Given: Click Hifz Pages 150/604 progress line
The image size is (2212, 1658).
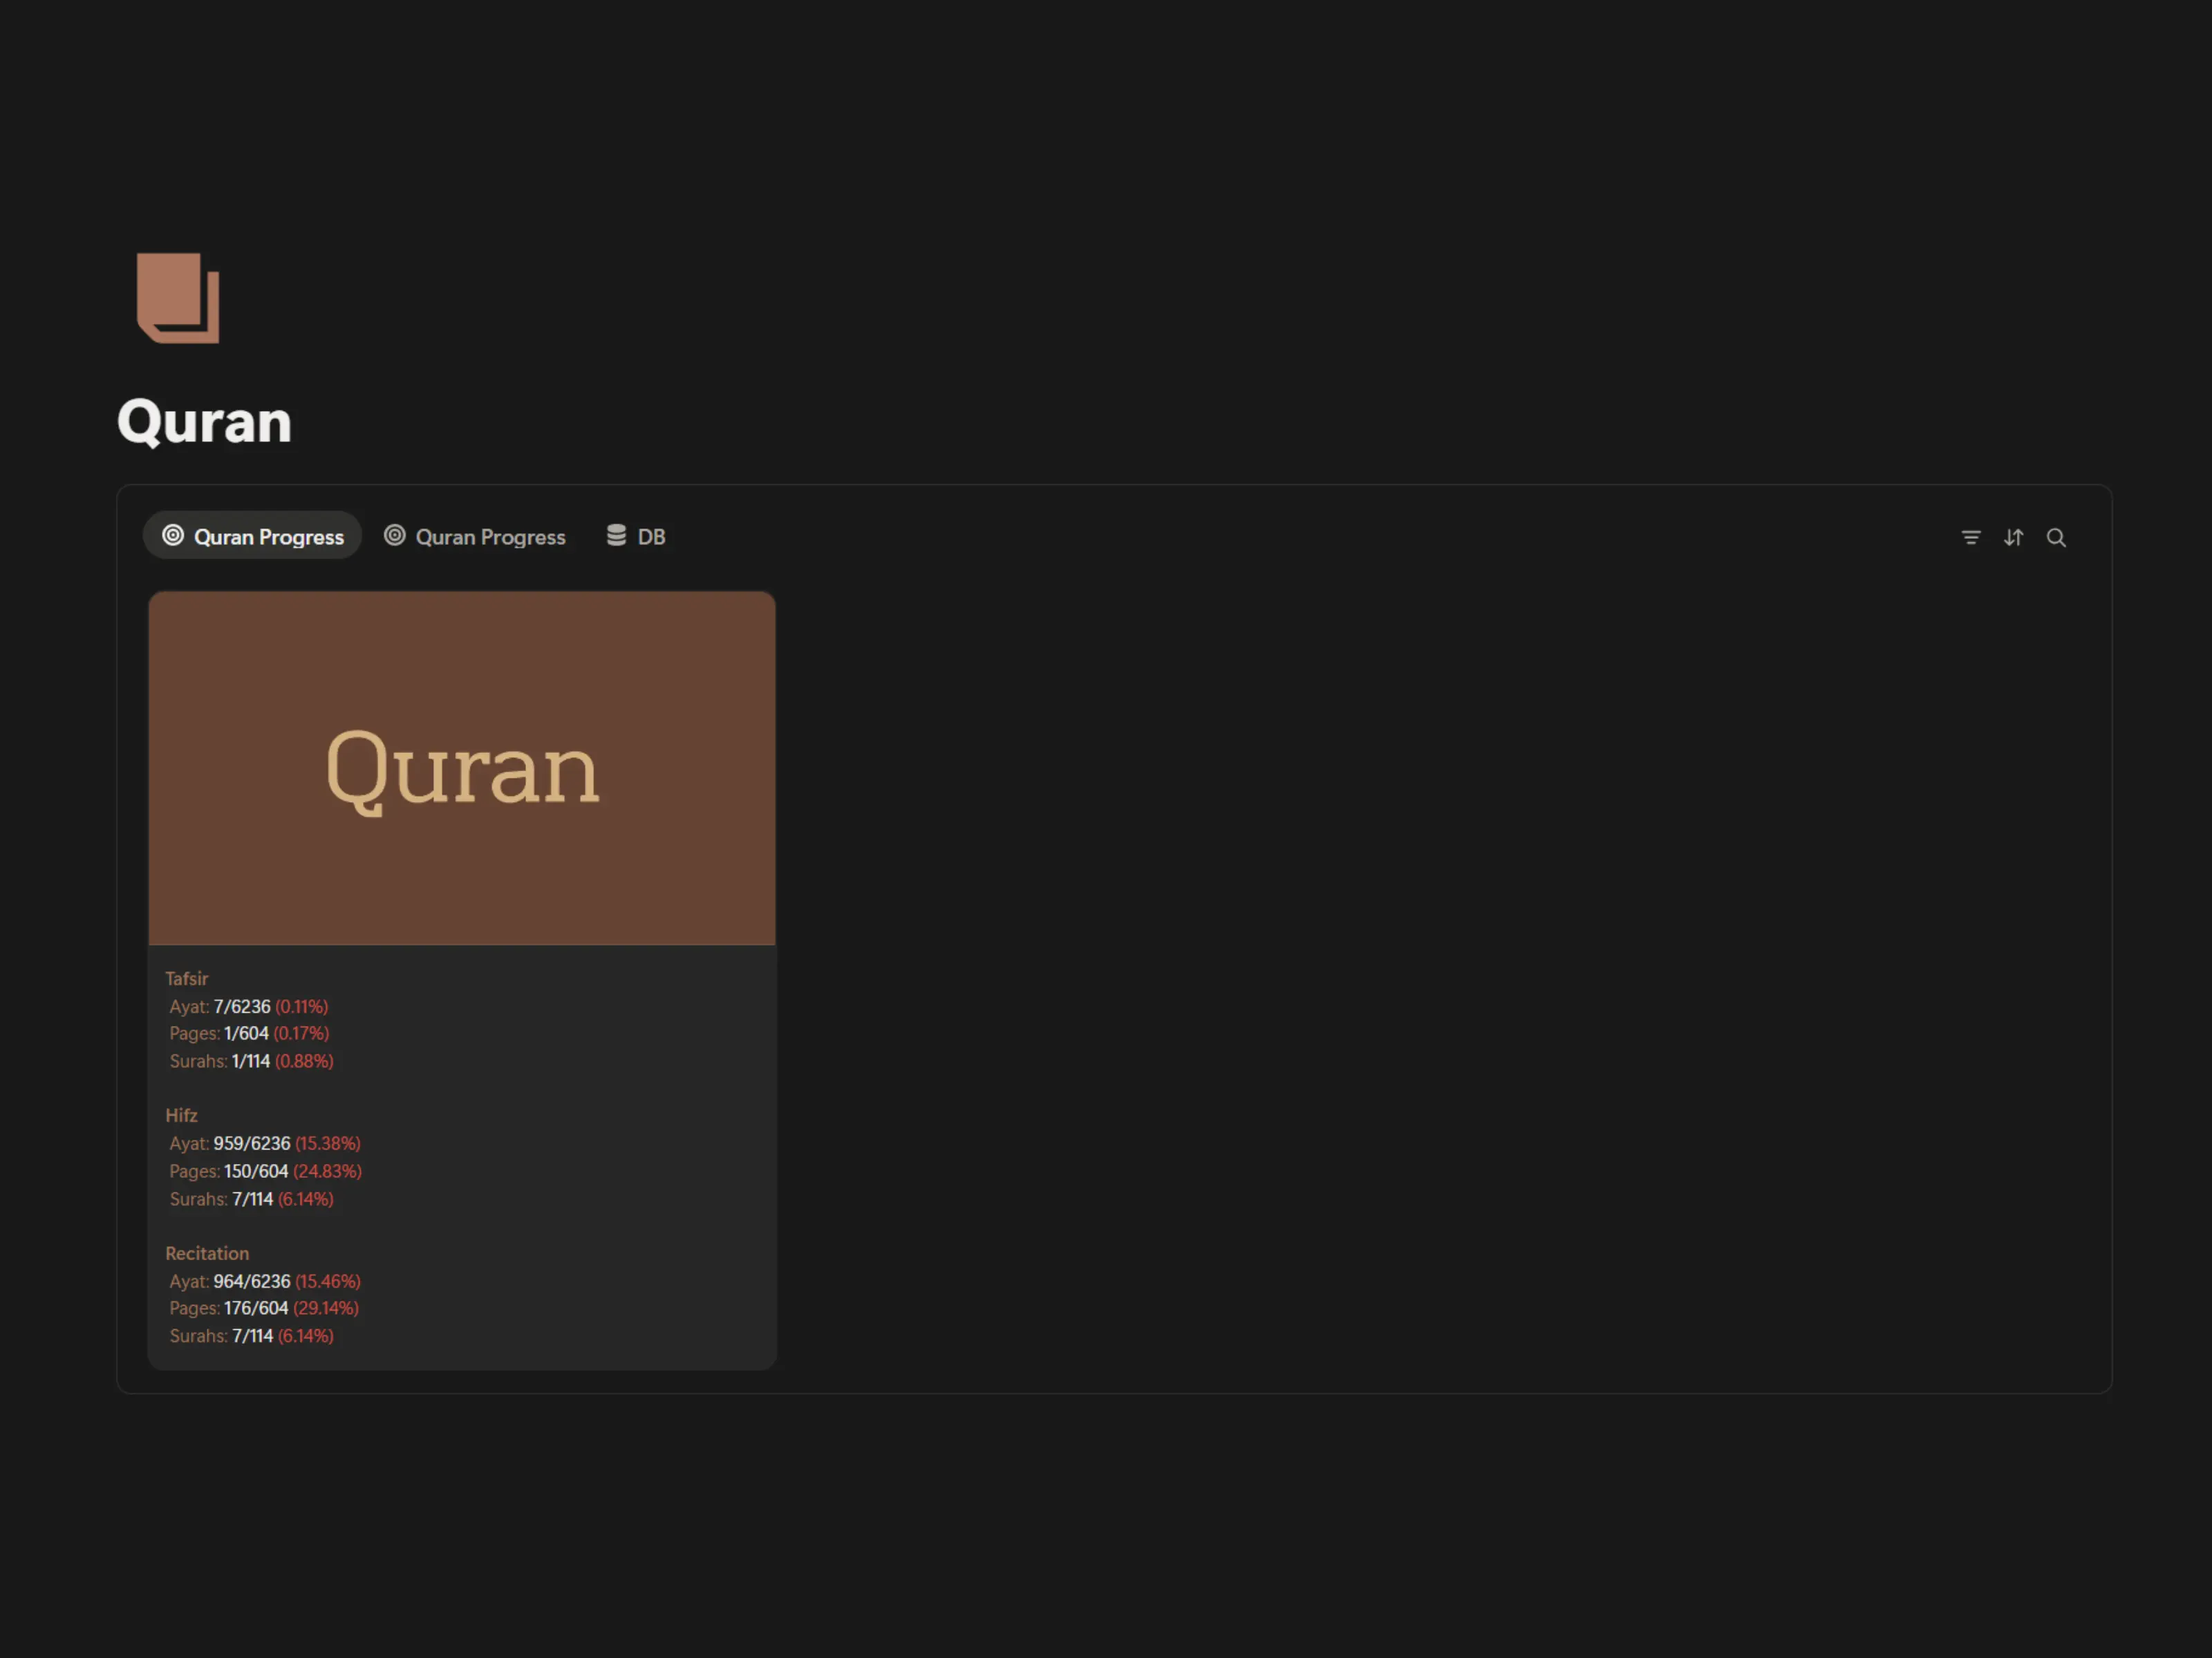Looking at the screenshot, I should coord(265,1171).
